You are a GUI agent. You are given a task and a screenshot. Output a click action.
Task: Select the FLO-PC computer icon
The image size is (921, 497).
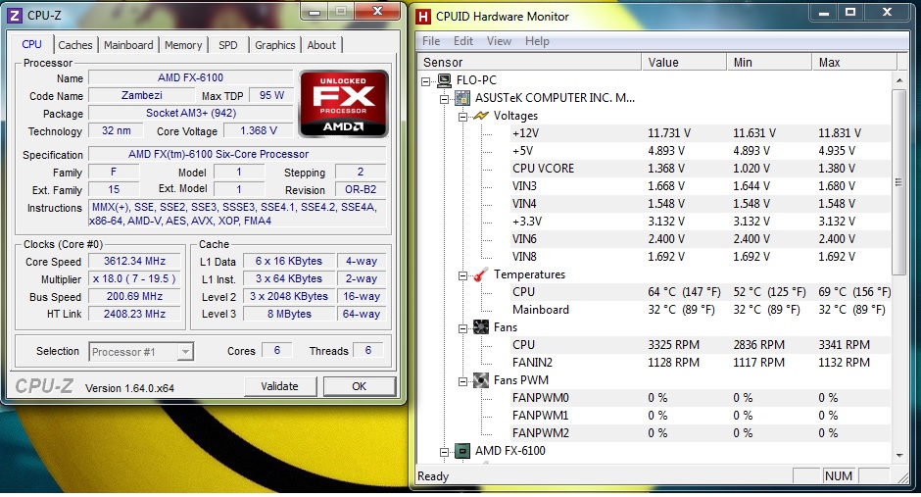445,80
